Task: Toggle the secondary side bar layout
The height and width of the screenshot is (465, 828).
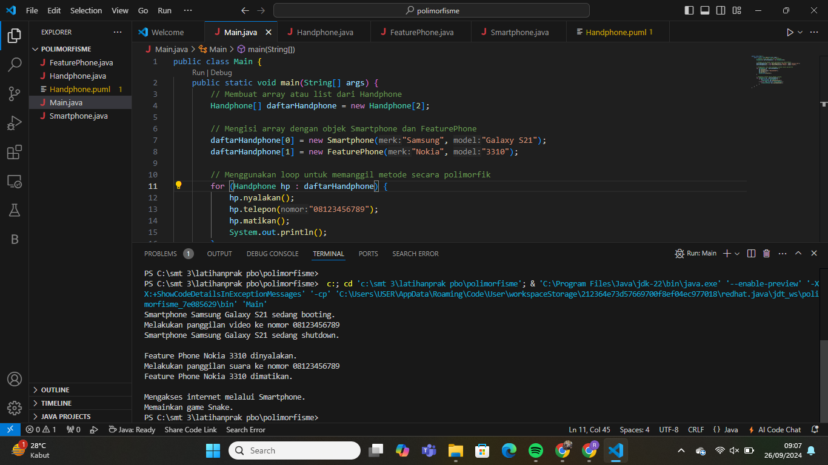Action: point(721,10)
